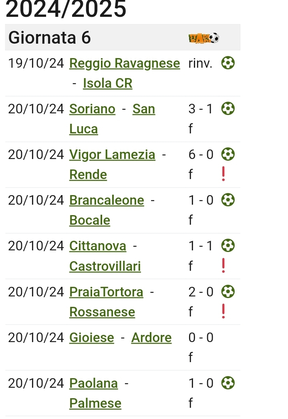288x419 pixels.
Task: Open the Castrovillari team link
Action: (105, 266)
